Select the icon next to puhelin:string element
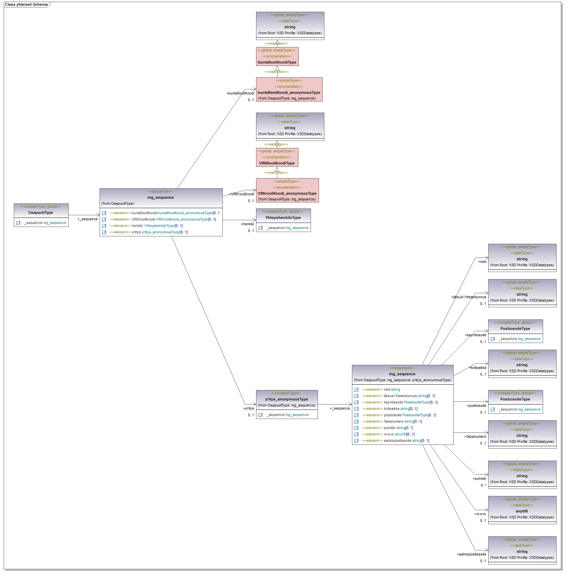 356,428
